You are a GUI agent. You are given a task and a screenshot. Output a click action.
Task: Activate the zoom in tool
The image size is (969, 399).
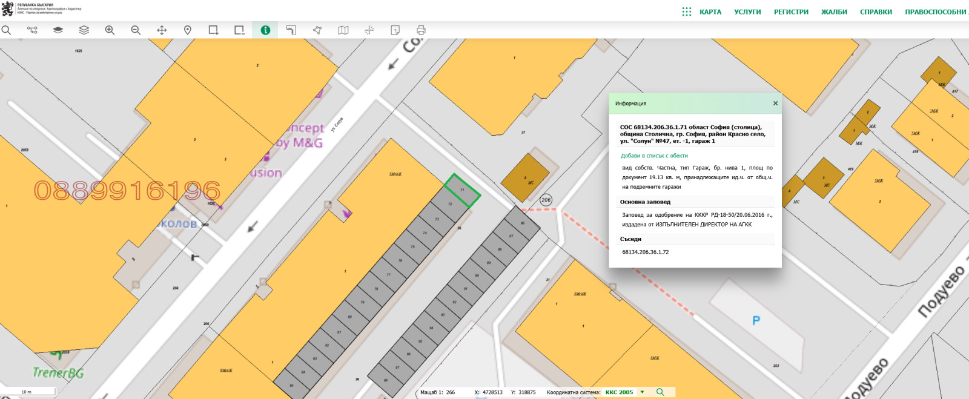110,30
